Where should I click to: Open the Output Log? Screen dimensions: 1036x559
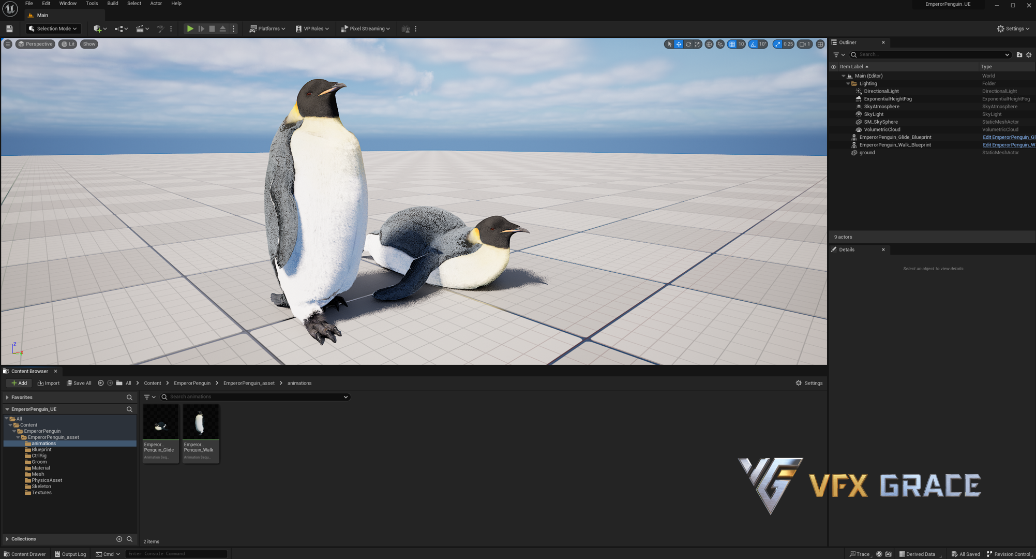pos(70,554)
